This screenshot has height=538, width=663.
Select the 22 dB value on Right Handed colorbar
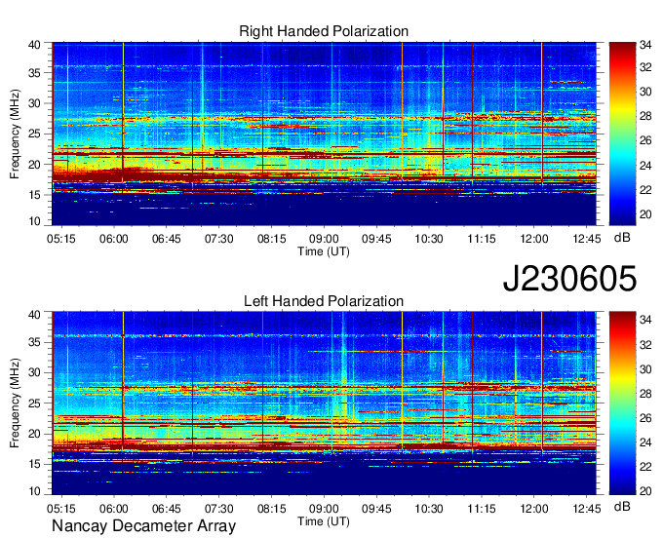point(645,190)
